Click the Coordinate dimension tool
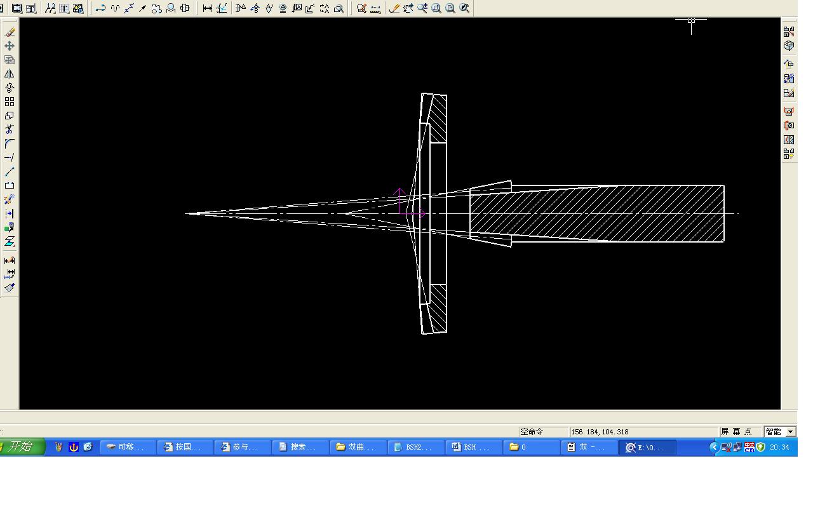813x508 pixels. [221, 8]
